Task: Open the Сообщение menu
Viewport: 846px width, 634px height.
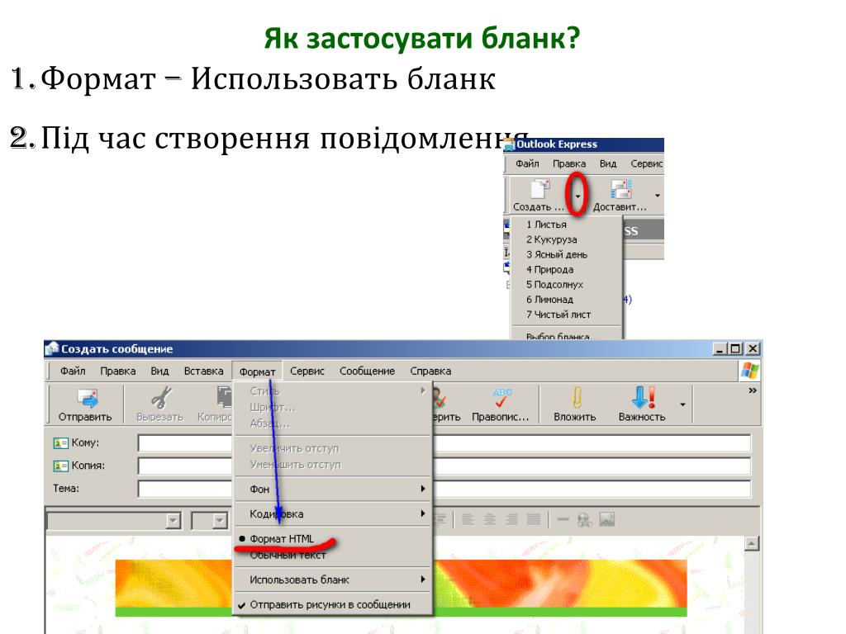Action: coord(367,371)
